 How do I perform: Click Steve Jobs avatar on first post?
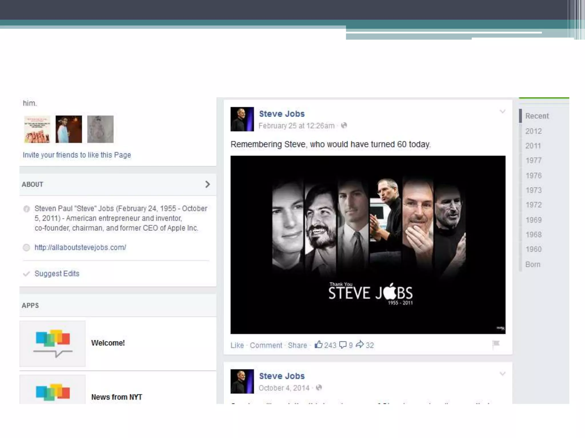pos(242,119)
